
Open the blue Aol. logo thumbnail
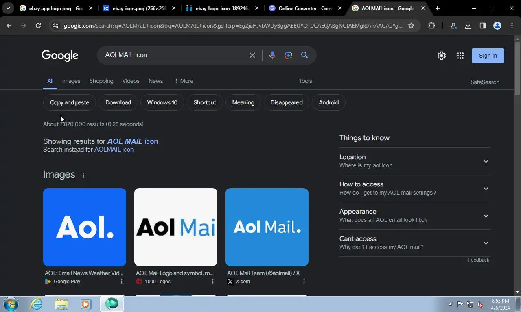pos(85,227)
